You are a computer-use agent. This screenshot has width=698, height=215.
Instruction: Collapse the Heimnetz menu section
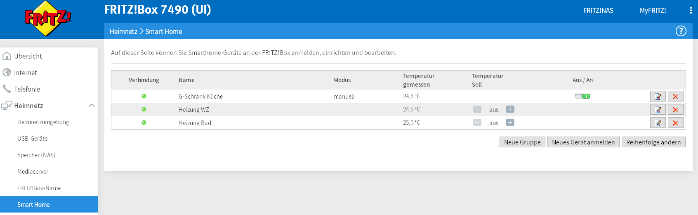92,106
